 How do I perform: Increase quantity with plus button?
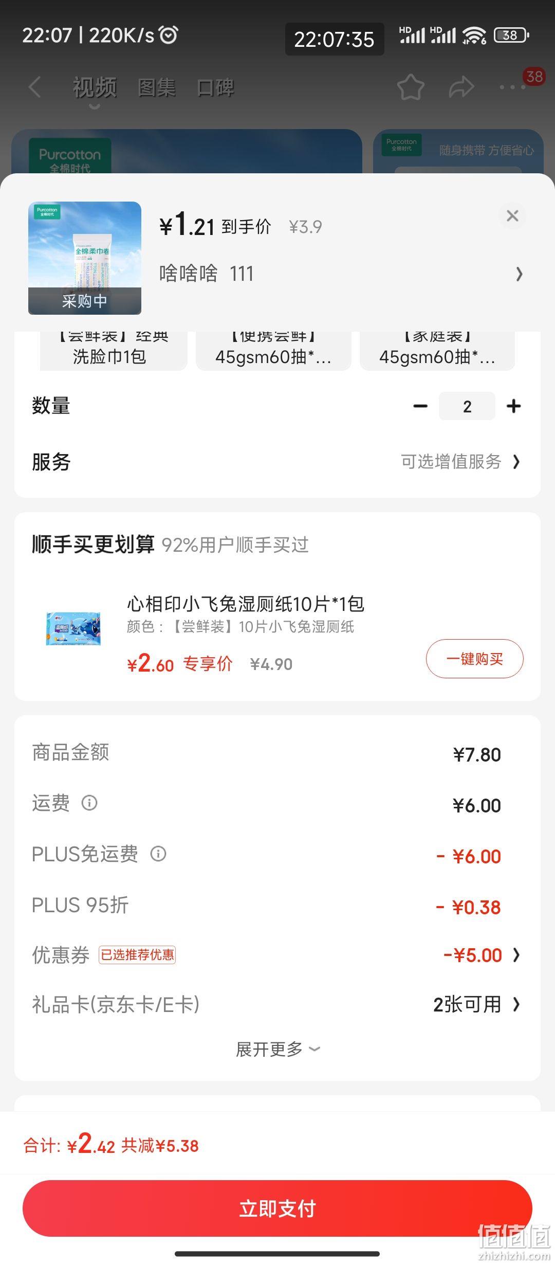coord(513,406)
